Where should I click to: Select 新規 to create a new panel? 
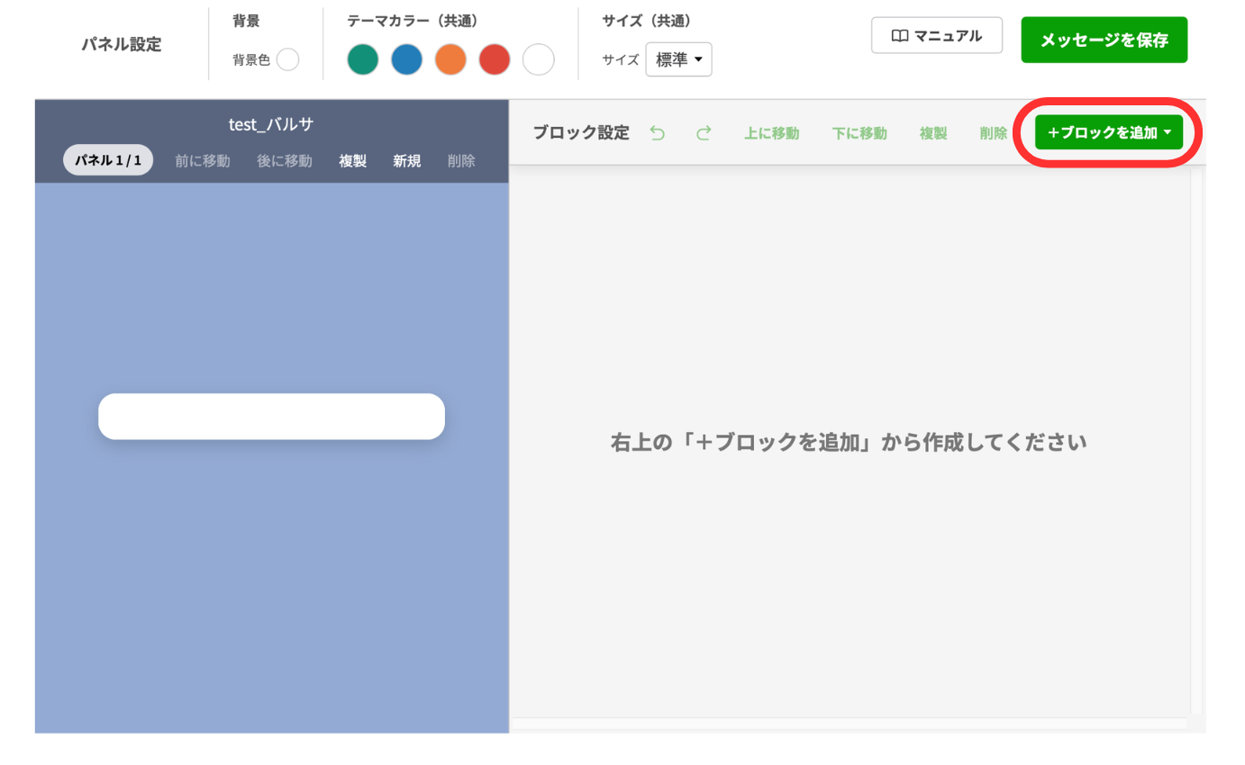[x=406, y=160]
